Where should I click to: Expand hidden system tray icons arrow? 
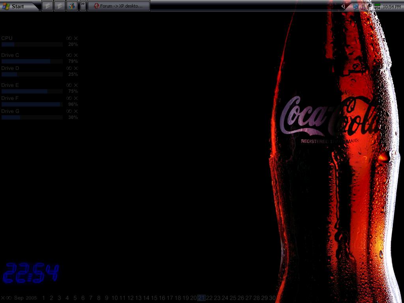coord(343,6)
